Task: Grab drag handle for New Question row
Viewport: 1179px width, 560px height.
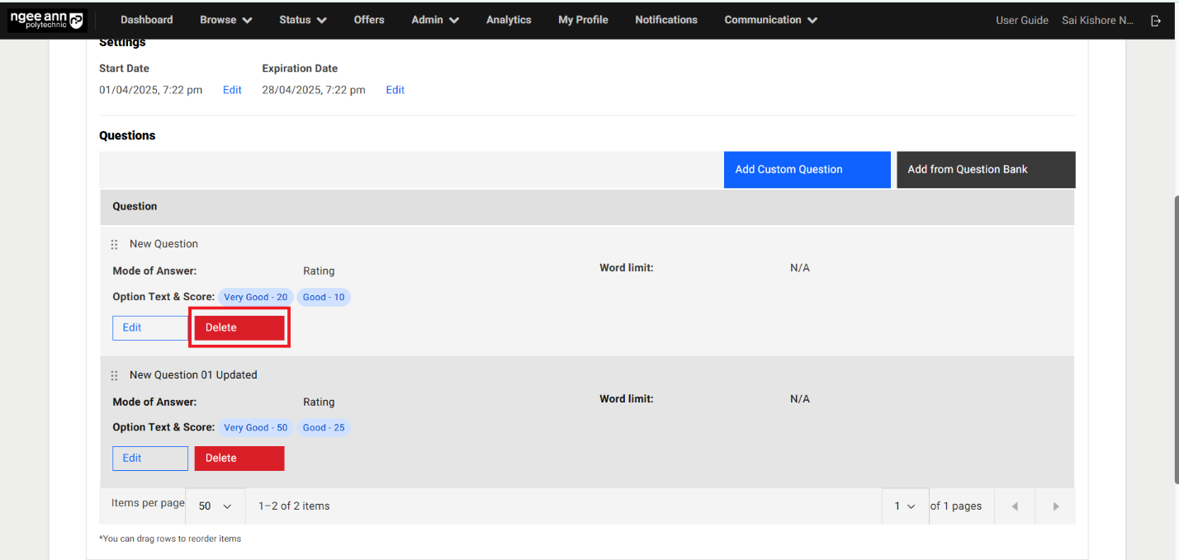Action: (x=115, y=244)
